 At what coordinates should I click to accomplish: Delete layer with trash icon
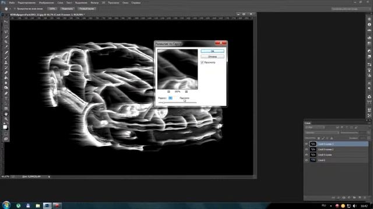365,197
